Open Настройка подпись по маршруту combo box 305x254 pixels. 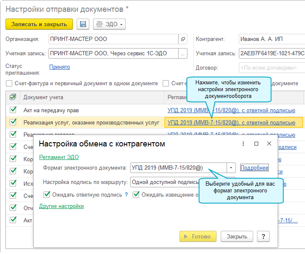pyautogui.click(x=164, y=182)
